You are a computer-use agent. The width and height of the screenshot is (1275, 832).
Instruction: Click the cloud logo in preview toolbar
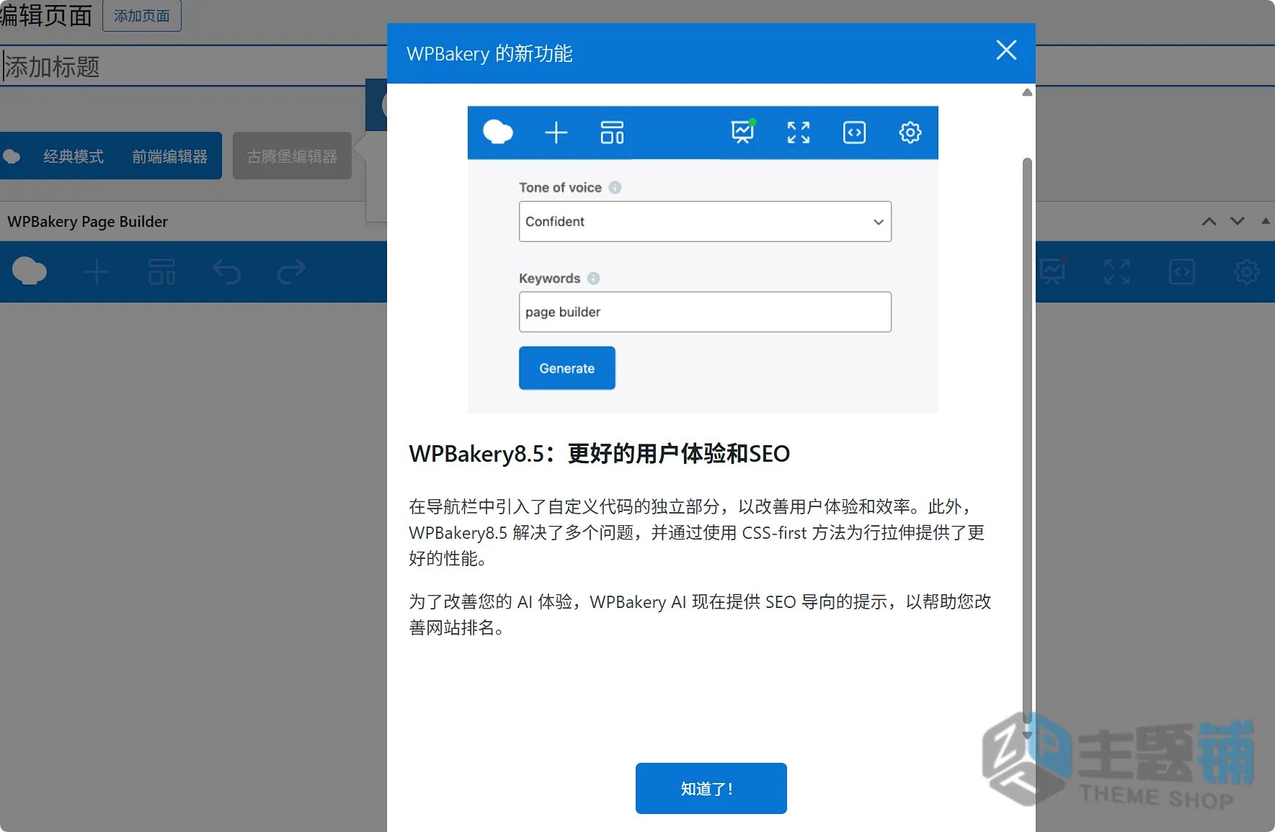498,133
